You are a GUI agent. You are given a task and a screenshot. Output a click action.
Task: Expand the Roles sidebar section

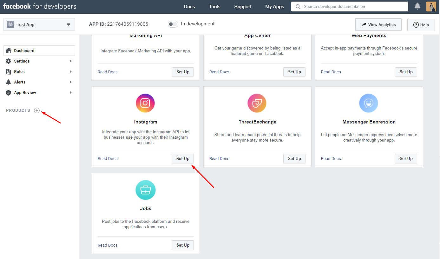click(39, 72)
